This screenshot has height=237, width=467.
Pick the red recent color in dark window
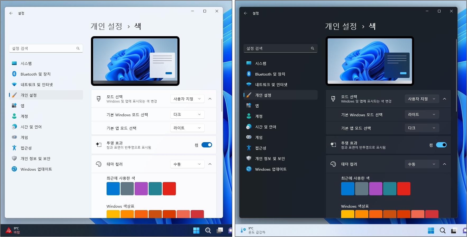click(404, 189)
